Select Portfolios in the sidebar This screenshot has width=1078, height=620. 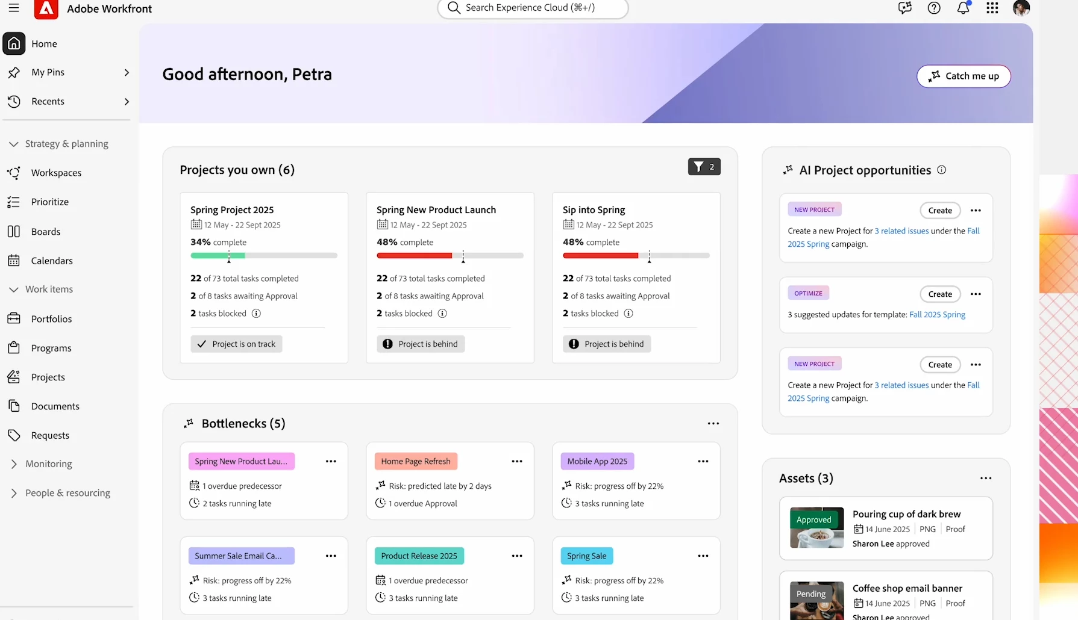click(51, 318)
